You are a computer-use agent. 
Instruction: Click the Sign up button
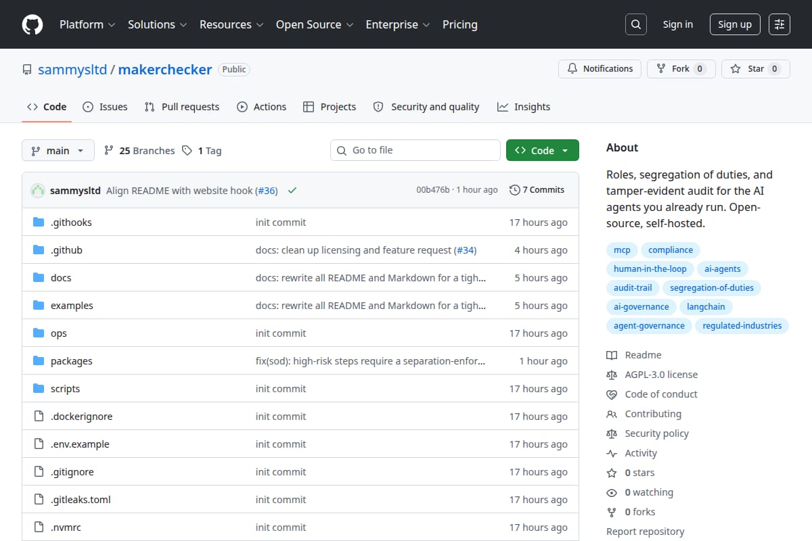pyautogui.click(x=735, y=24)
